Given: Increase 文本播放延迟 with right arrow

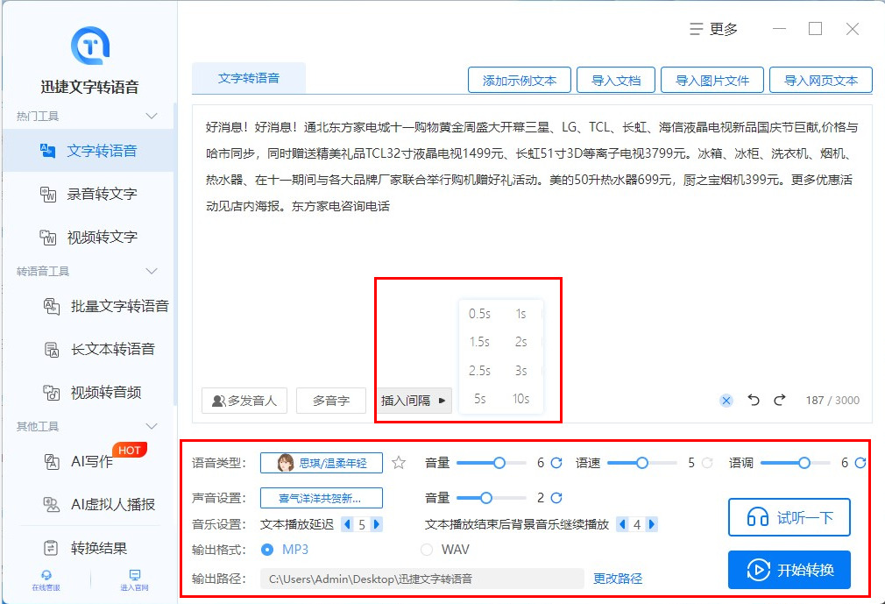Looking at the screenshot, I should tap(377, 524).
